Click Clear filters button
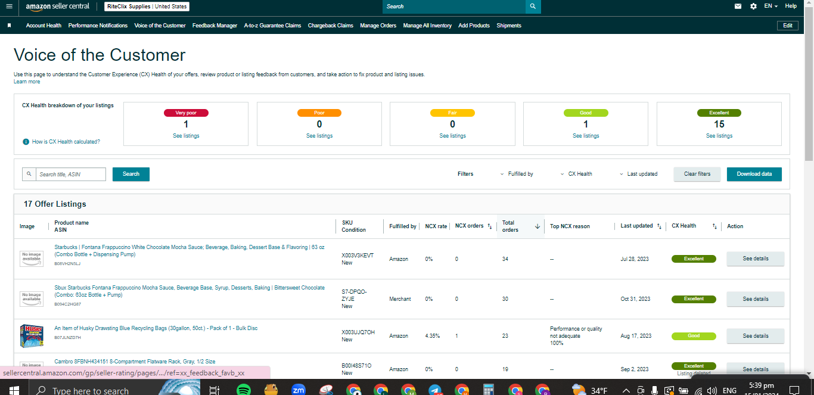The height and width of the screenshot is (395, 814). pyautogui.click(x=697, y=174)
